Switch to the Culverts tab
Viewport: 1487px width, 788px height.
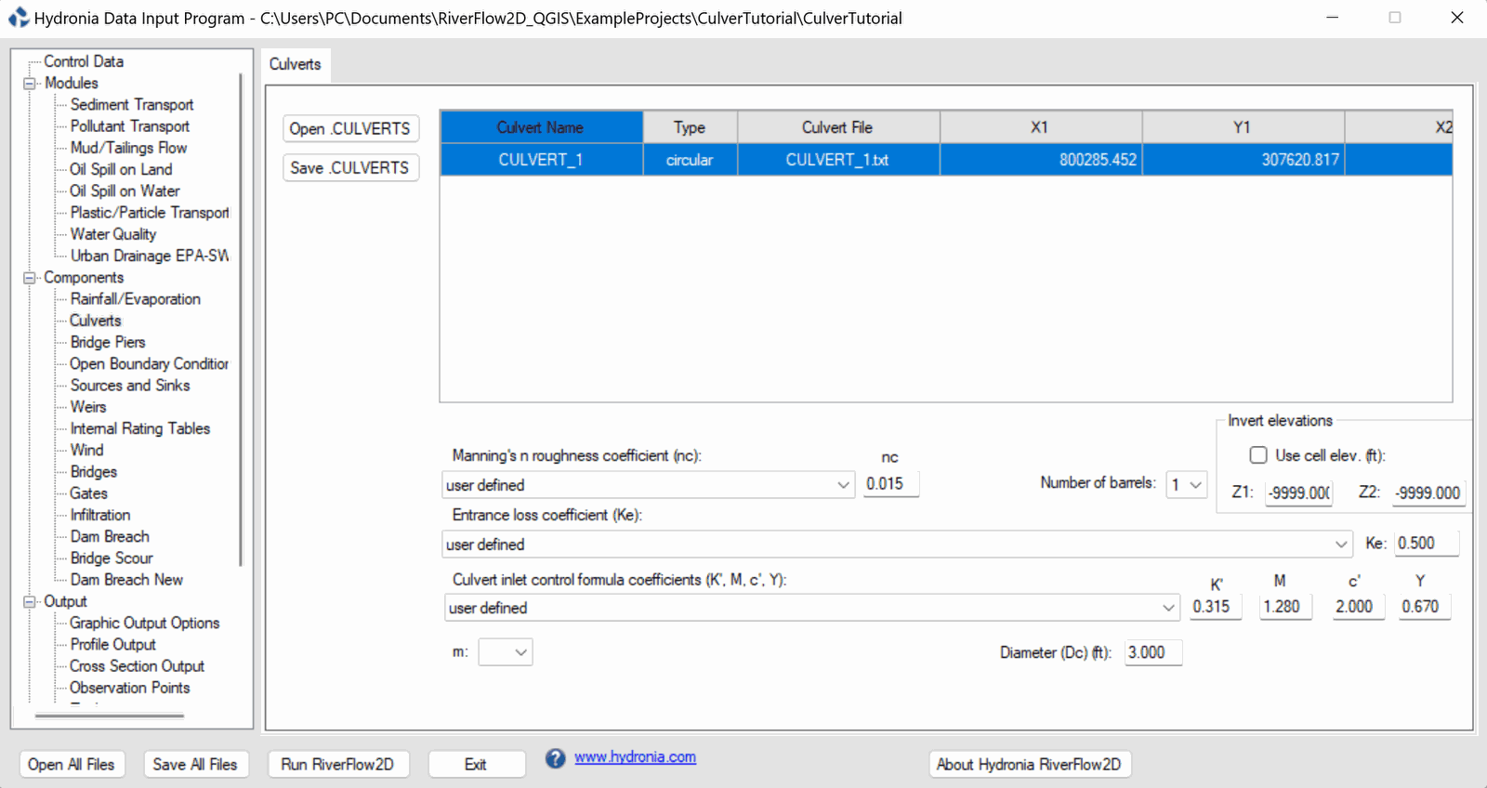pos(296,64)
